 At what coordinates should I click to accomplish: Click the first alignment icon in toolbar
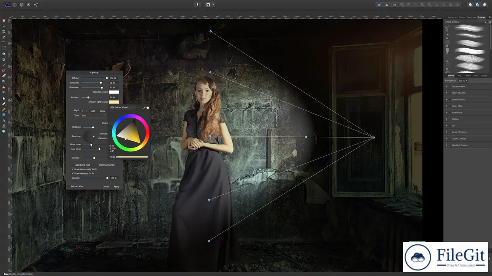click(379, 5)
